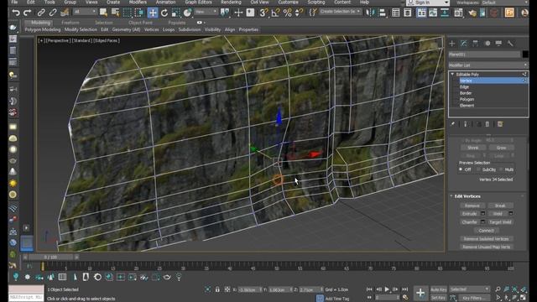Click the Shrink selection button
The image size is (537, 302).
tap(473, 148)
